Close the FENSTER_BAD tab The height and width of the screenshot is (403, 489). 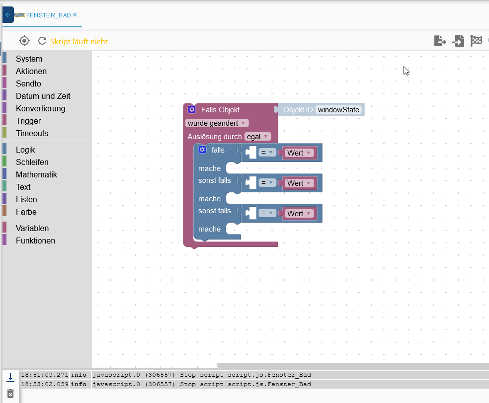(75, 15)
